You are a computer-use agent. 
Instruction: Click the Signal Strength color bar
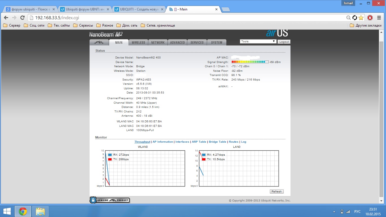coord(250,62)
